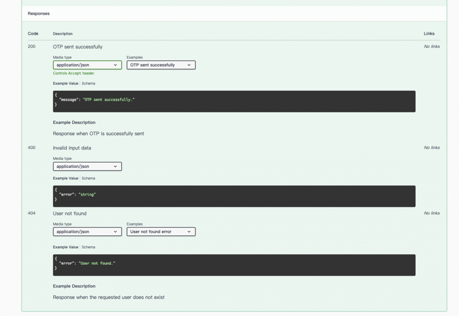The height and width of the screenshot is (316, 459).
Task: Click the User not found JSON example block
Action: (x=234, y=265)
